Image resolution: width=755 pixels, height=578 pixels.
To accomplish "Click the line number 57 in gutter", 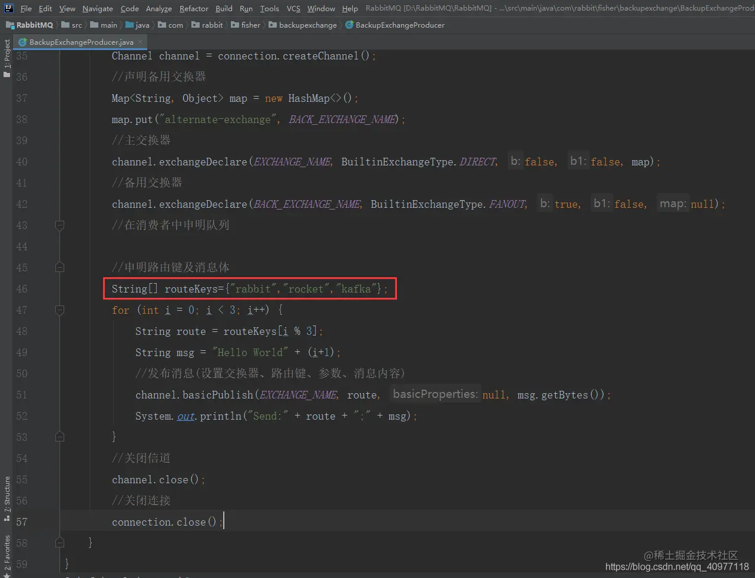I will click(22, 522).
